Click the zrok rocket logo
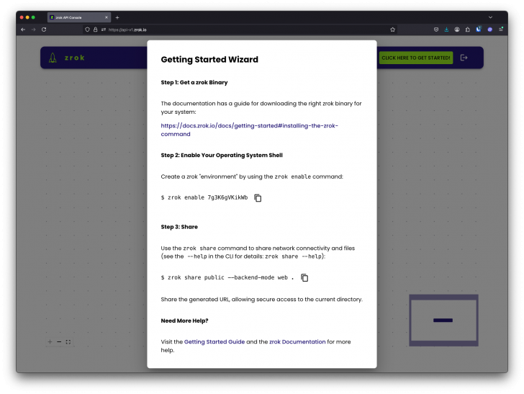Image resolution: width=524 pixels, height=394 pixels. pos(53,58)
